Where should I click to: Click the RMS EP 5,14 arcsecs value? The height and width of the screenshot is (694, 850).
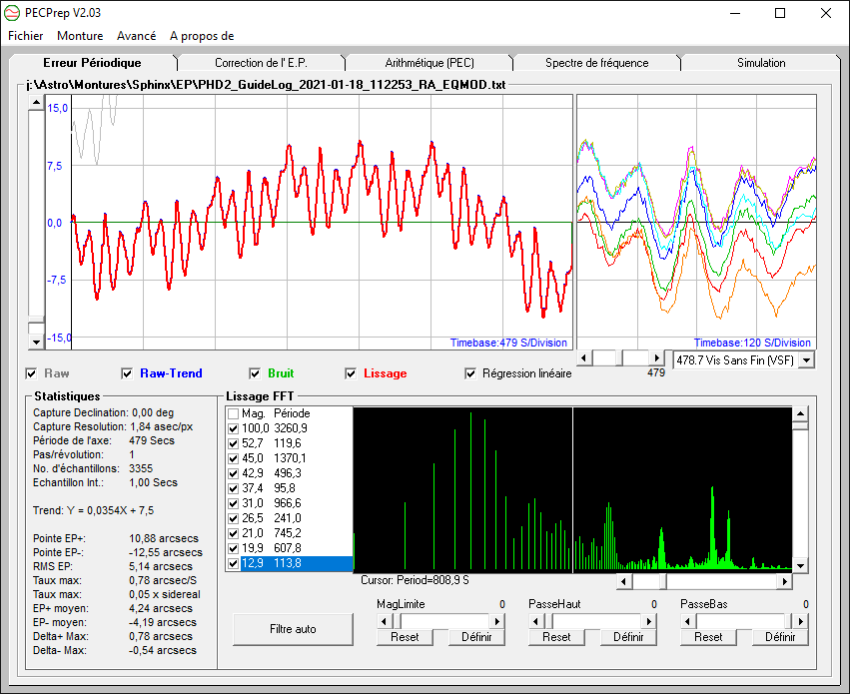coord(161,567)
